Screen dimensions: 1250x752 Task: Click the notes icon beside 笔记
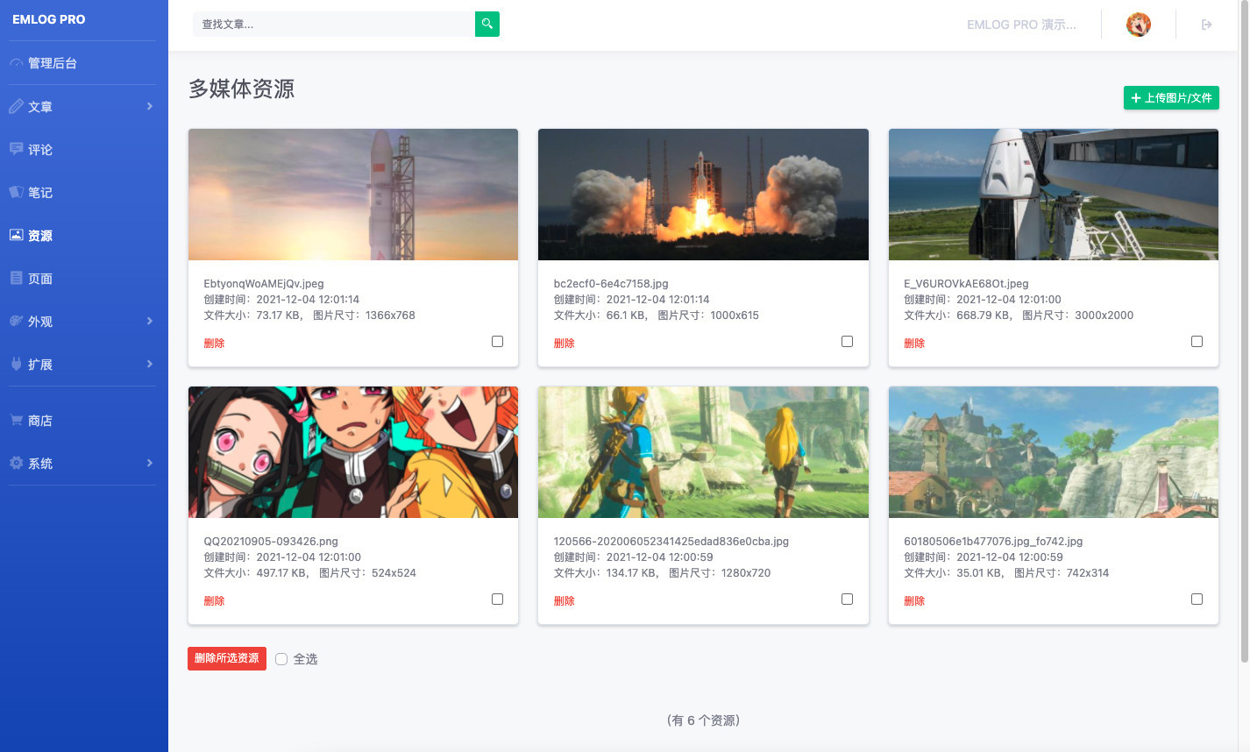[x=16, y=192]
